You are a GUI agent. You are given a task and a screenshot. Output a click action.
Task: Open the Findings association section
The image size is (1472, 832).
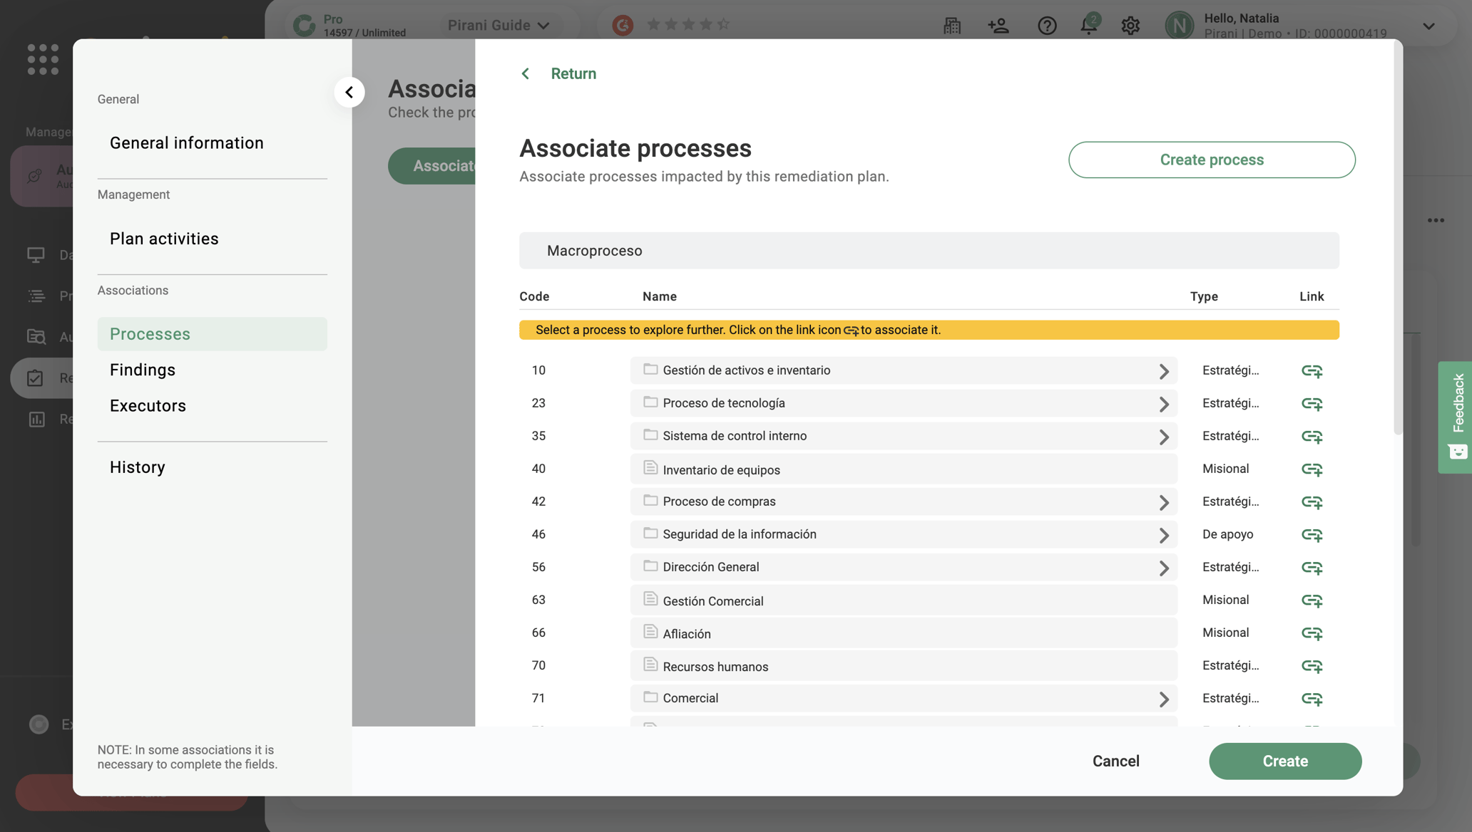click(143, 370)
